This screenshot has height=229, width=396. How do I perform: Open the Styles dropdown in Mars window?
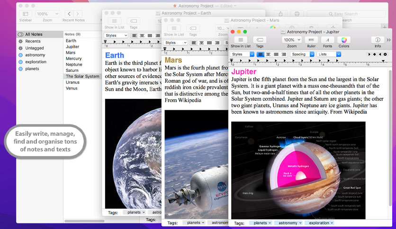(x=175, y=43)
